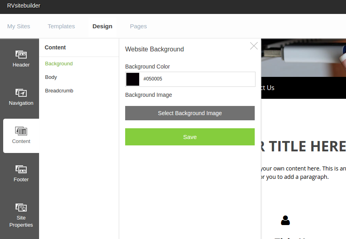The width and height of the screenshot is (346, 239).
Task: Switch to the Templates tab
Action: tap(61, 26)
